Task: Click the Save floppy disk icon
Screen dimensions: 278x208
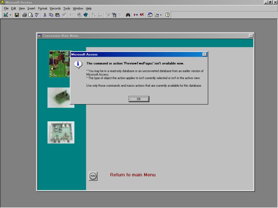Action: [17, 15]
